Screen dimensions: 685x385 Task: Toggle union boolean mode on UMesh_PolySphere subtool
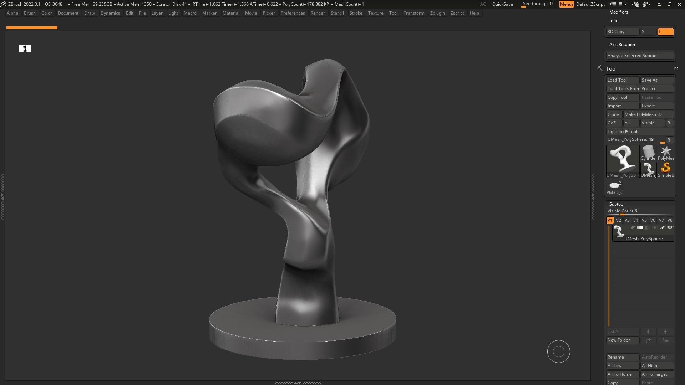click(640, 227)
